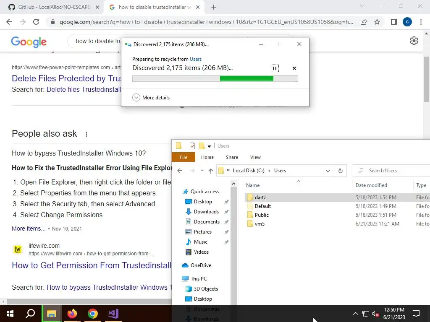
Task: Open Google search settings gear
Action: [414, 41]
